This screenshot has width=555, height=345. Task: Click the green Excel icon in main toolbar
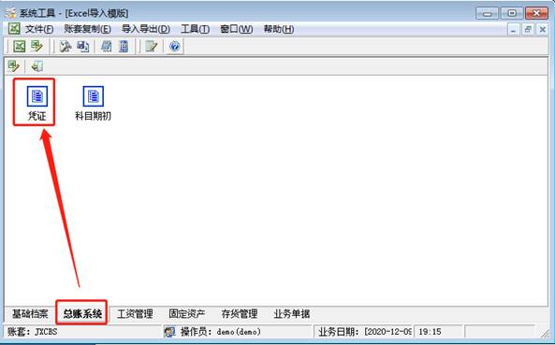tap(19, 47)
